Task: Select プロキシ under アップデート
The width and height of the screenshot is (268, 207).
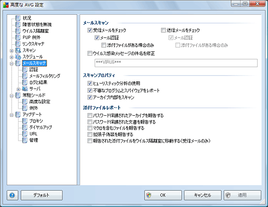Action: click(36, 121)
